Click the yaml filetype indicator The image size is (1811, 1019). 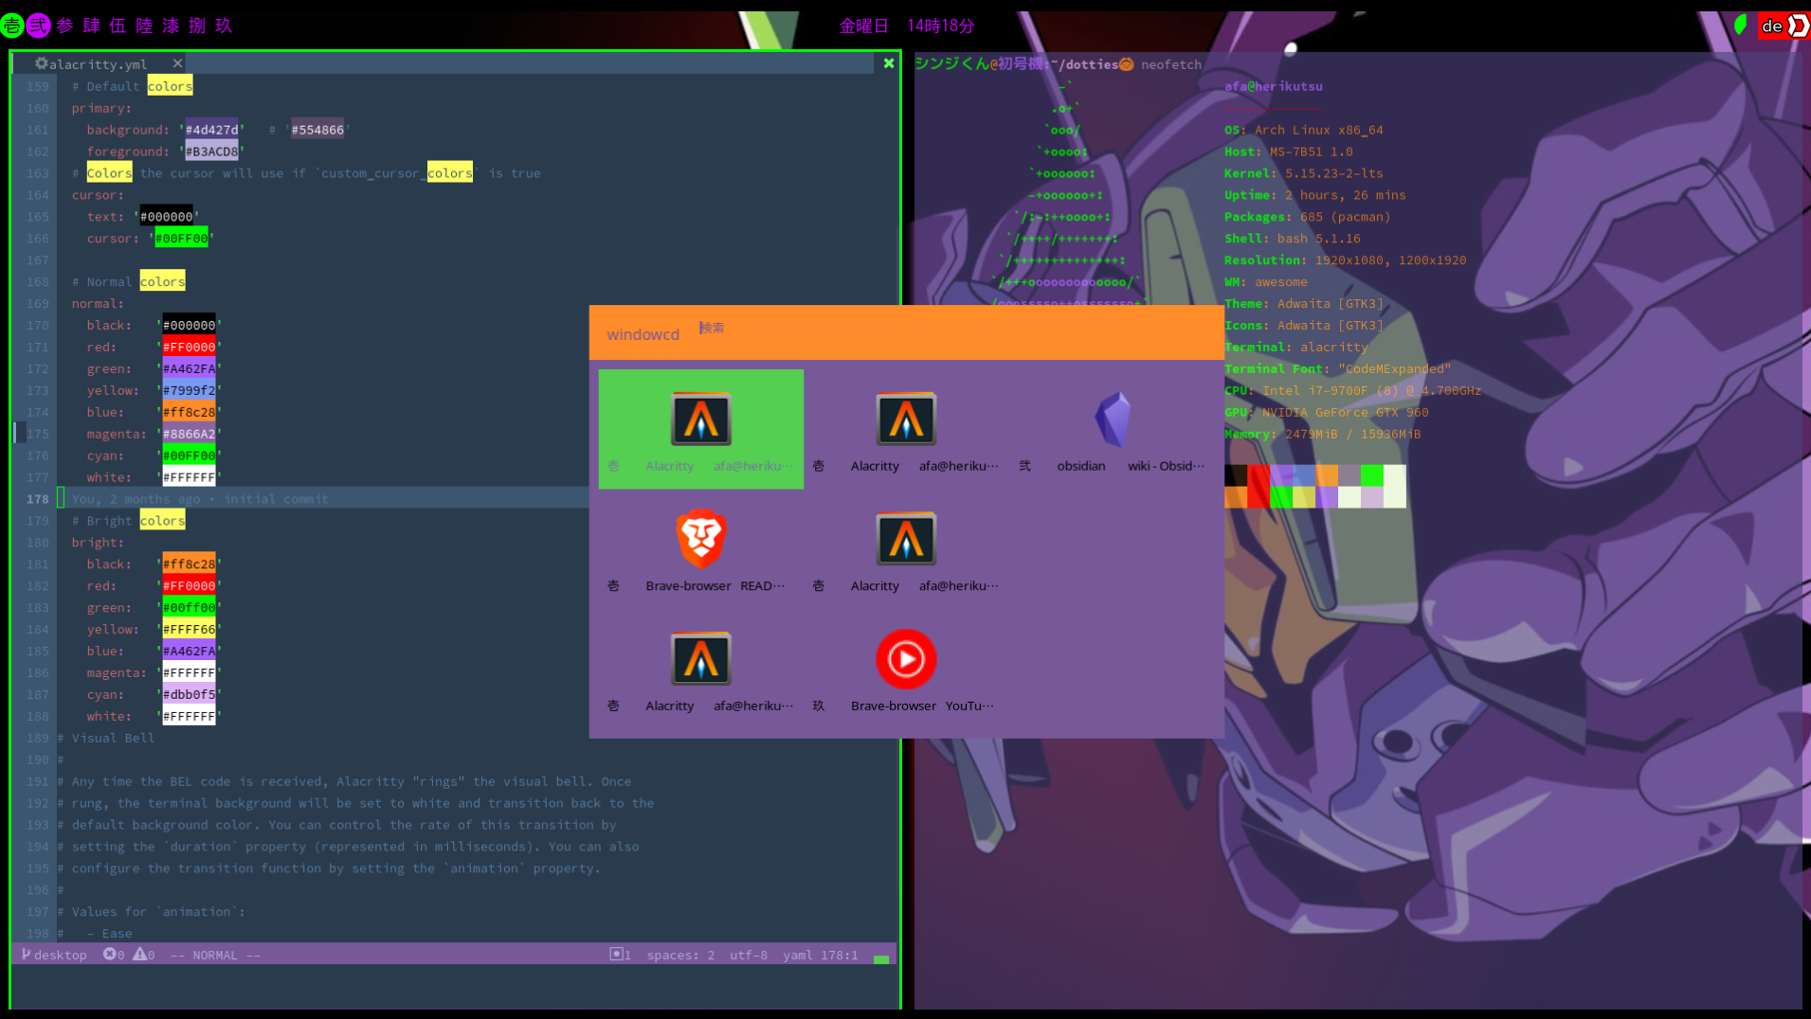tap(797, 955)
